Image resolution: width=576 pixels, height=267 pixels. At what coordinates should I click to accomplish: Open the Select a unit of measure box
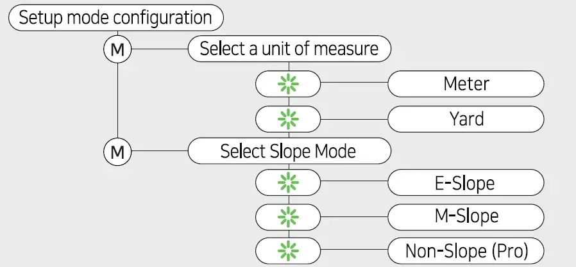(x=289, y=49)
